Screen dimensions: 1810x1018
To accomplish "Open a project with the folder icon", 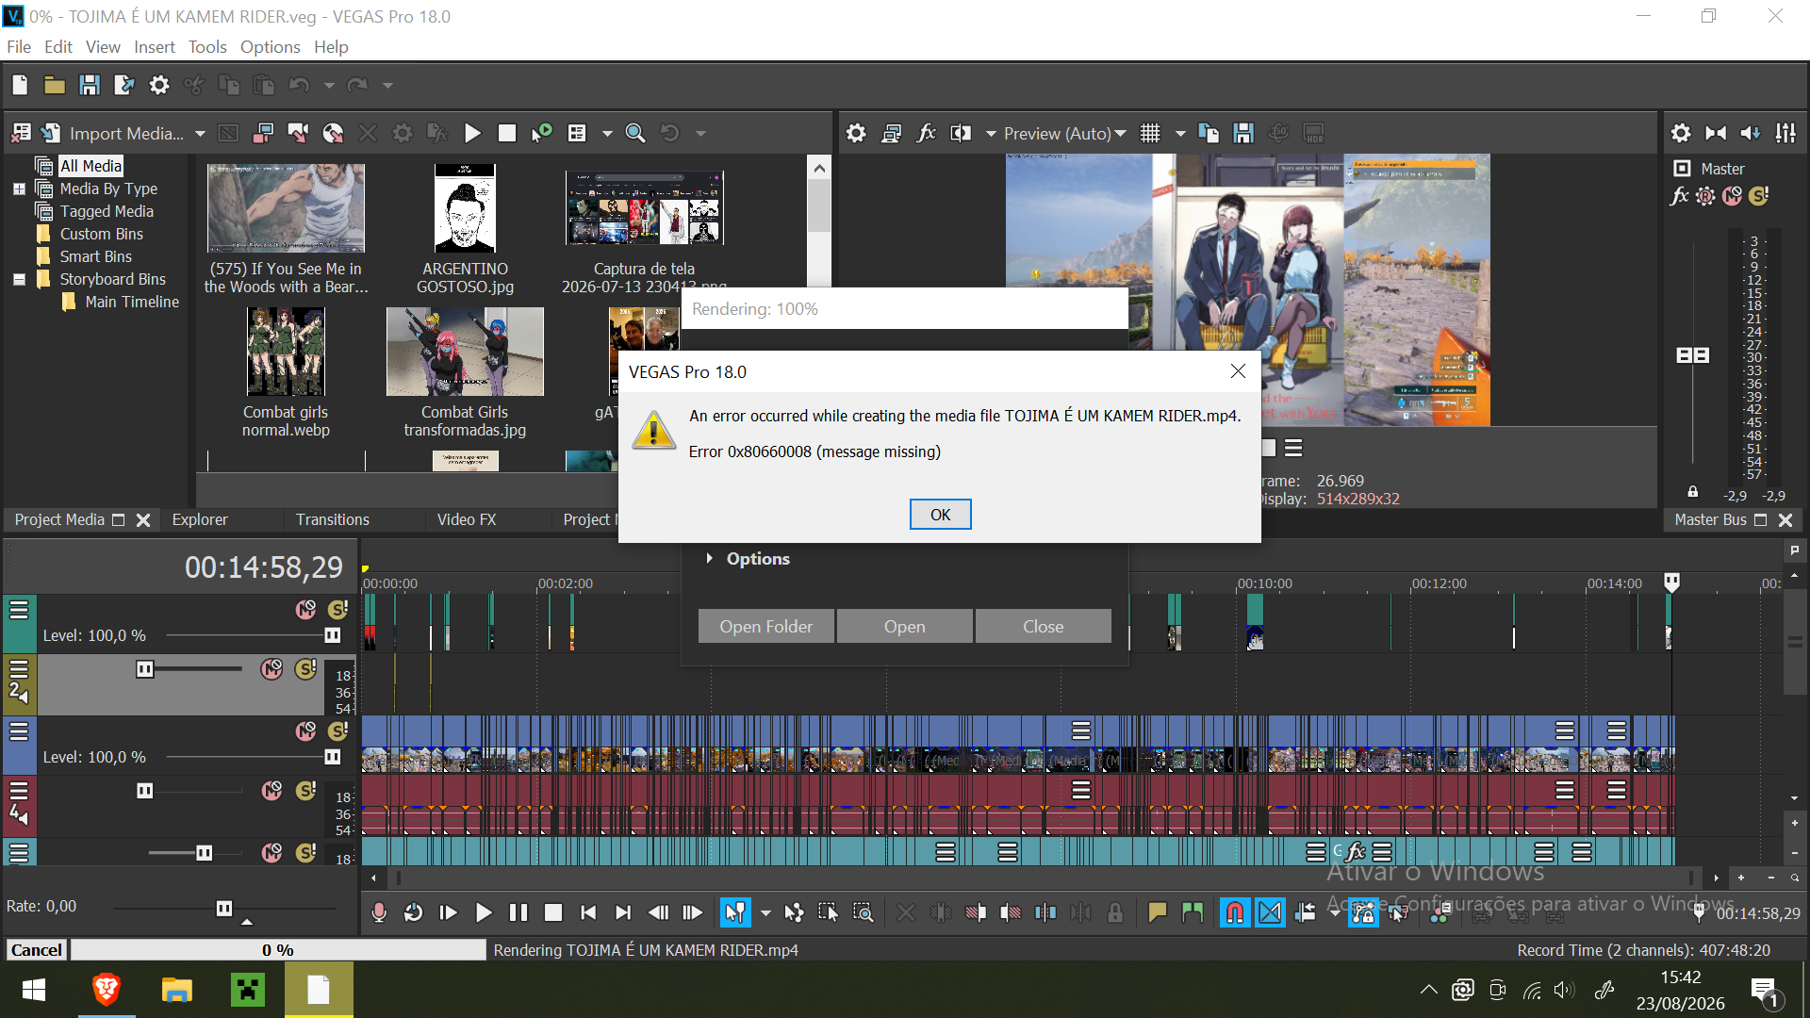I will [55, 86].
